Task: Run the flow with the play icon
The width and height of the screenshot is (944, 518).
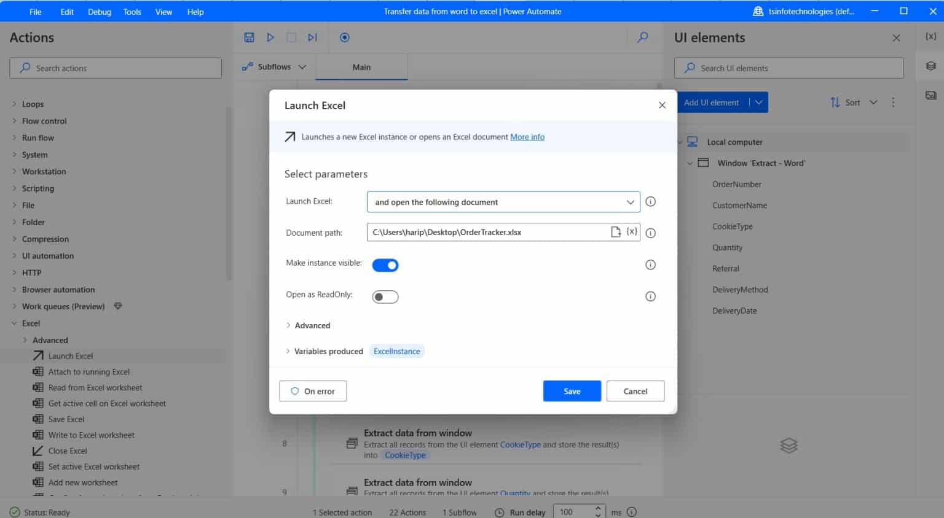Action: coord(270,37)
